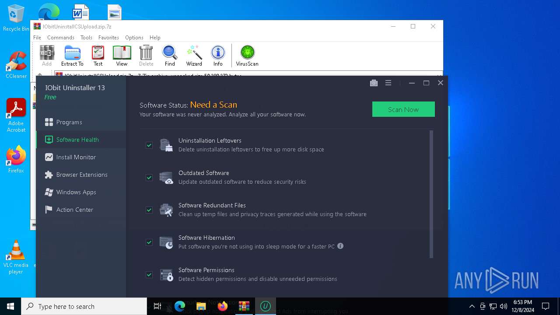Run VirusScan from WinRAR toolbar
Image resolution: width=560 pixels, height=315 pixels.
(247, 56)
